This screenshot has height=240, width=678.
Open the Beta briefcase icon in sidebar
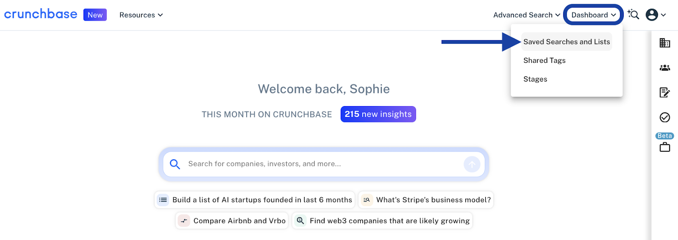pyautogui.click(x=664, y=147)
